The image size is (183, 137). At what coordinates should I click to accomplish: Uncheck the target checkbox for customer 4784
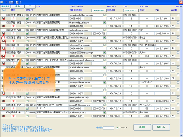3,116
